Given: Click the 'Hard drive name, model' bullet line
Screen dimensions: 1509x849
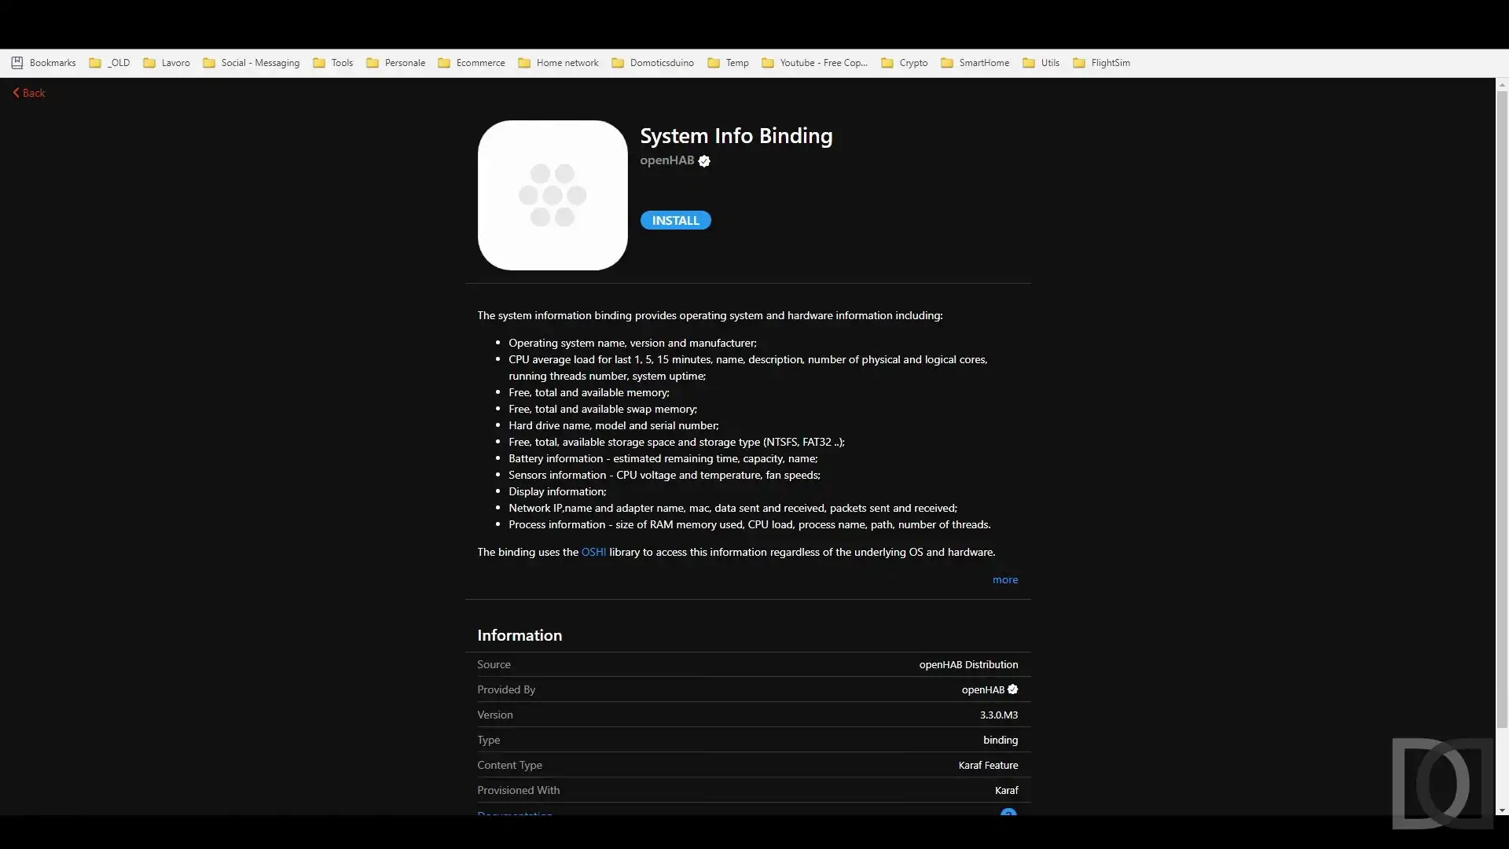Looking at the screenshot, I should tap(613, 425).
